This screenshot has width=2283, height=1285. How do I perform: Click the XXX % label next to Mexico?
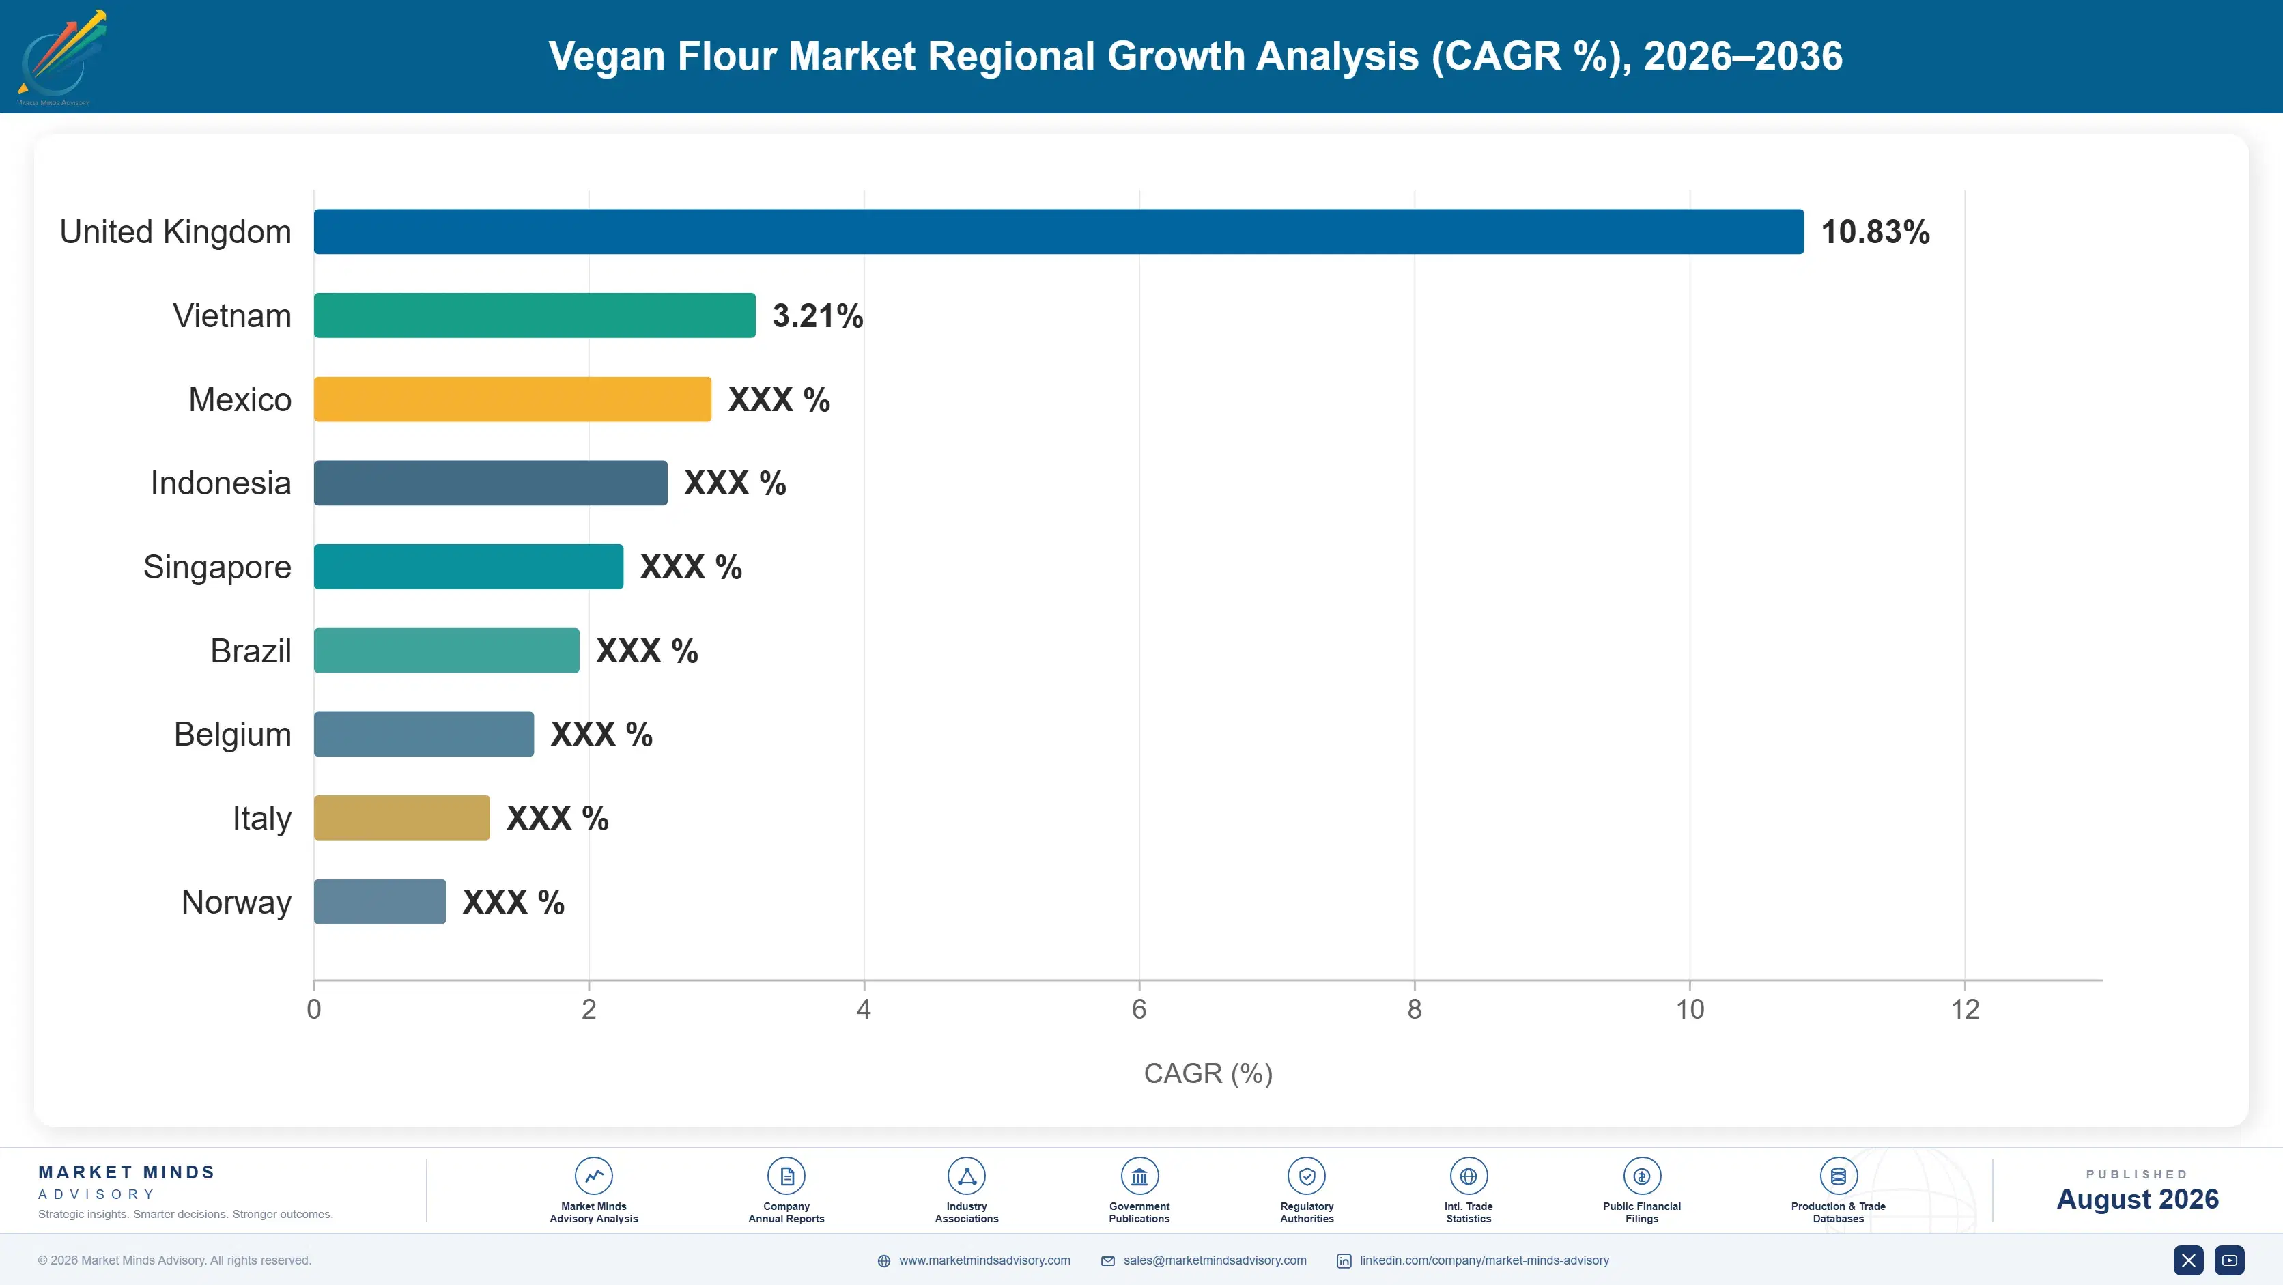click(779, 399)
